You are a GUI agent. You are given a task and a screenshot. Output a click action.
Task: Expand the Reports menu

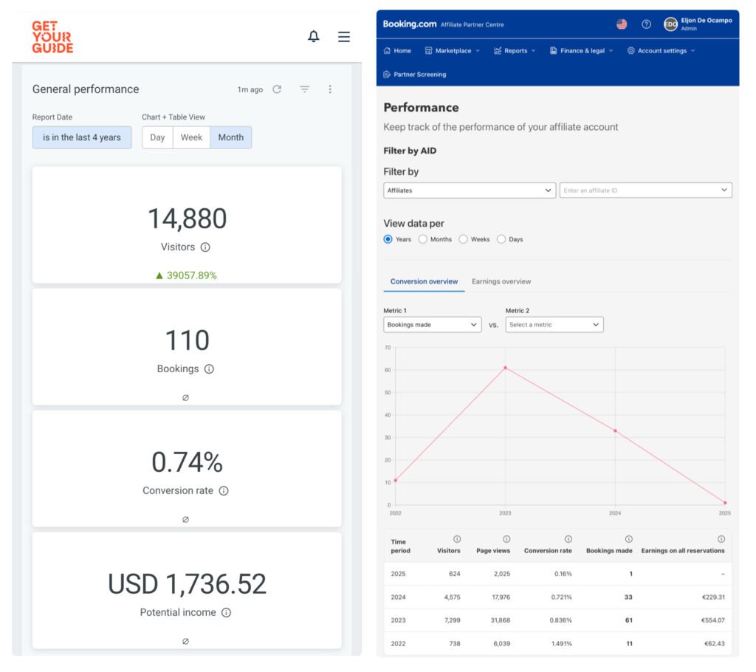tap(515, 51)
